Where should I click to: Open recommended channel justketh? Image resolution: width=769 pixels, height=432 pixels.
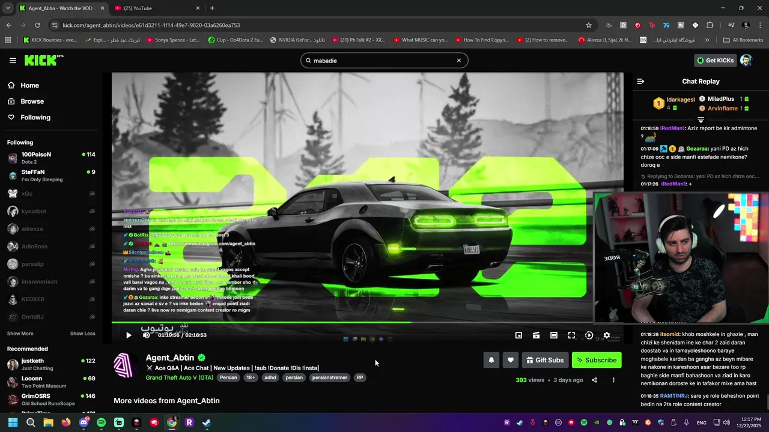click(51, 364)
